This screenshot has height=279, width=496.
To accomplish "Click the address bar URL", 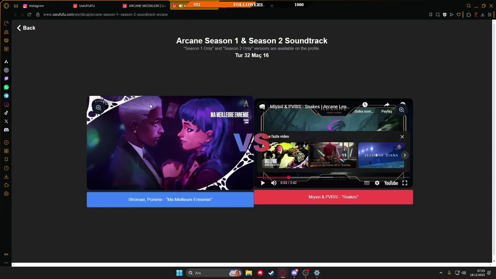I will coord(105,14).
